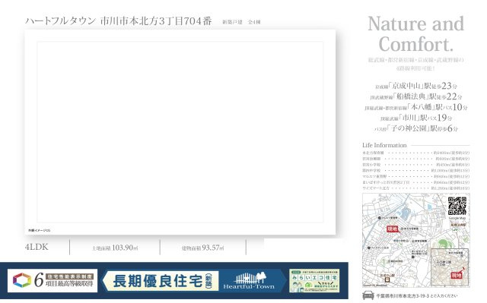
Task: Click the 外観イメージCG caption
Action: [39, 230]
